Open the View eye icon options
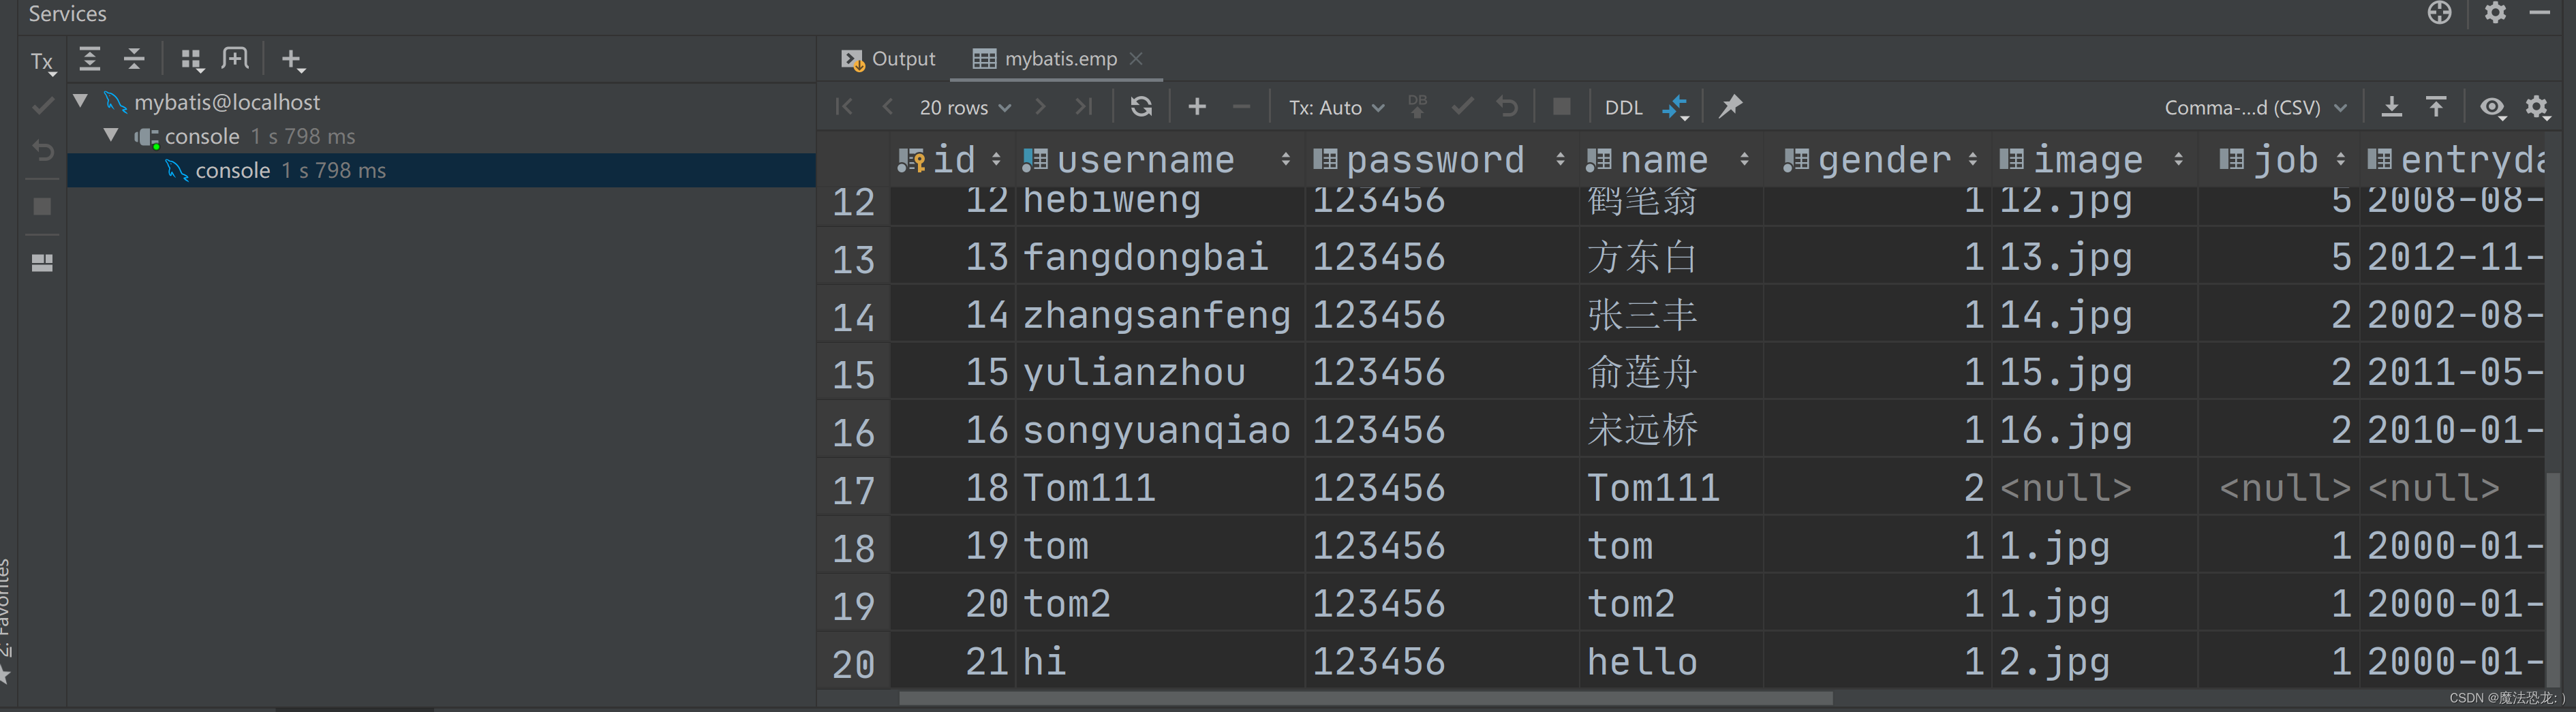Viewport: 2576px width, 712px height. (2492, 107)
